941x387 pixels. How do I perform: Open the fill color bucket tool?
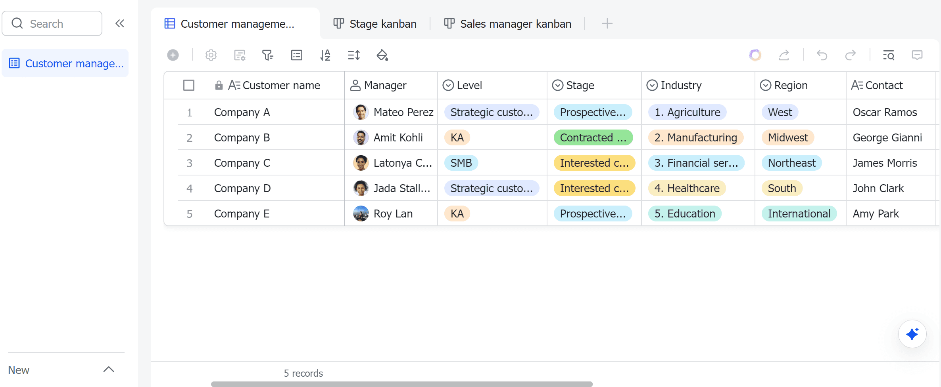pyautogui.click(x=382, y=55)
